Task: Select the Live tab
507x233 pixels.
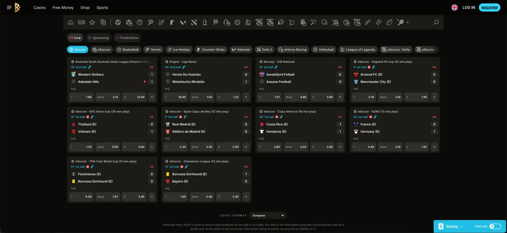Action: (75, 38)
